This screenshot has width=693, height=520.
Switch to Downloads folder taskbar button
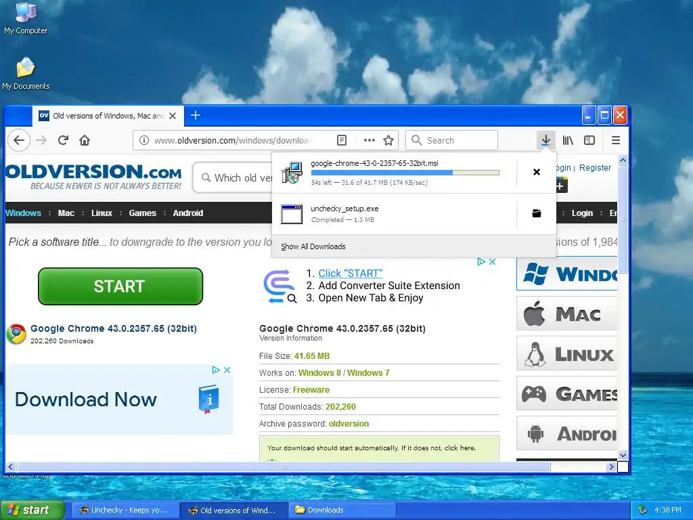click(x=344, y=510)
